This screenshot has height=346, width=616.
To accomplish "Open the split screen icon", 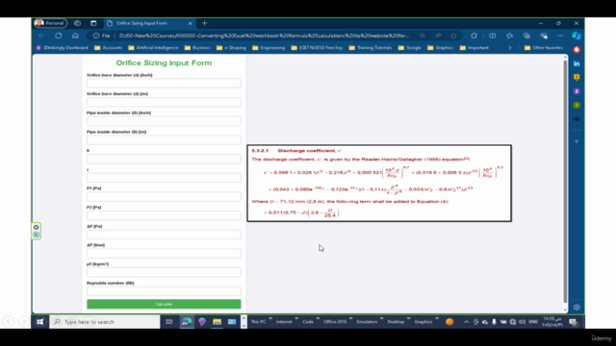I will pos(492,36).
